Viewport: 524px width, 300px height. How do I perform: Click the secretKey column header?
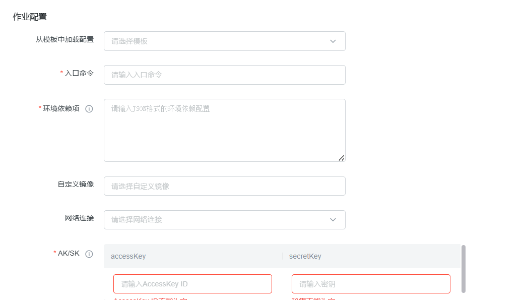(x=305, y=256)
